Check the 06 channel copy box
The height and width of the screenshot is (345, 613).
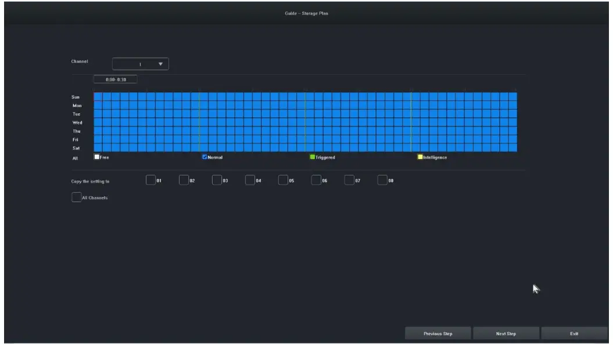316,181
